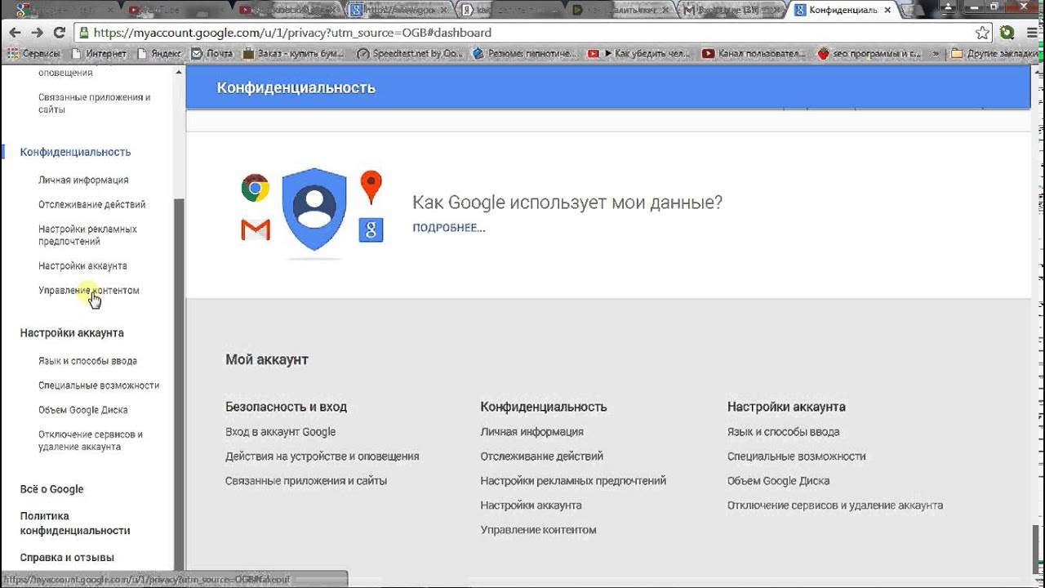Go back using the browser back arrow
1045x588 pixels.
pos(15,33)
